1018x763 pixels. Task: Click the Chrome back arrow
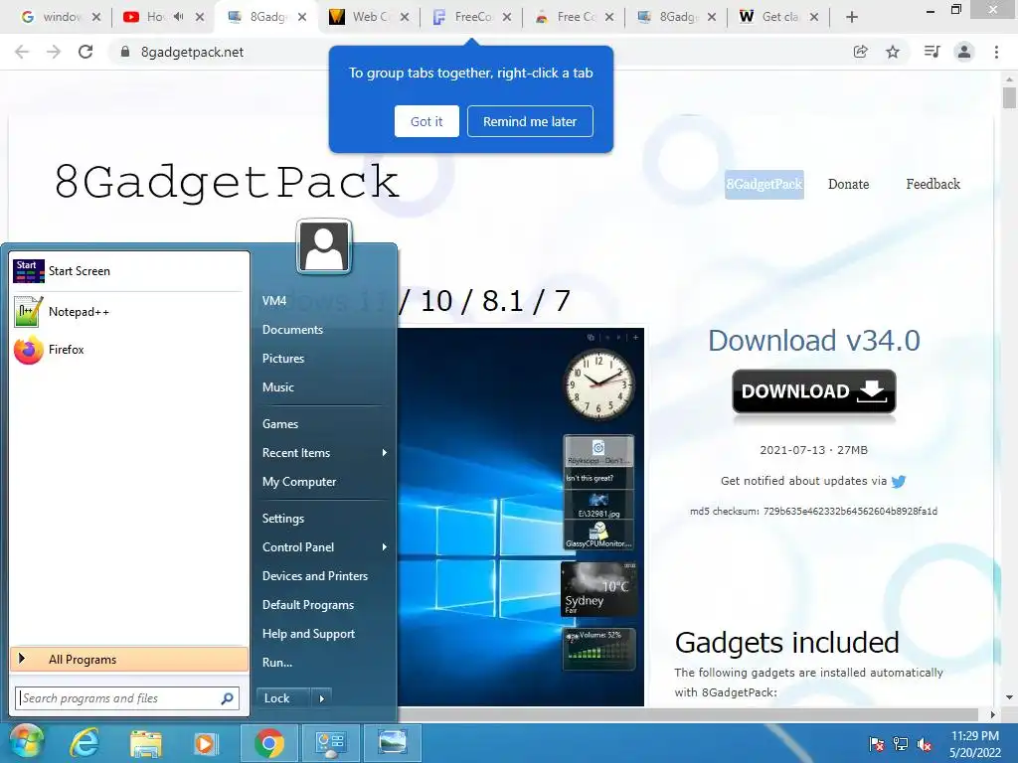pos(22,52)
